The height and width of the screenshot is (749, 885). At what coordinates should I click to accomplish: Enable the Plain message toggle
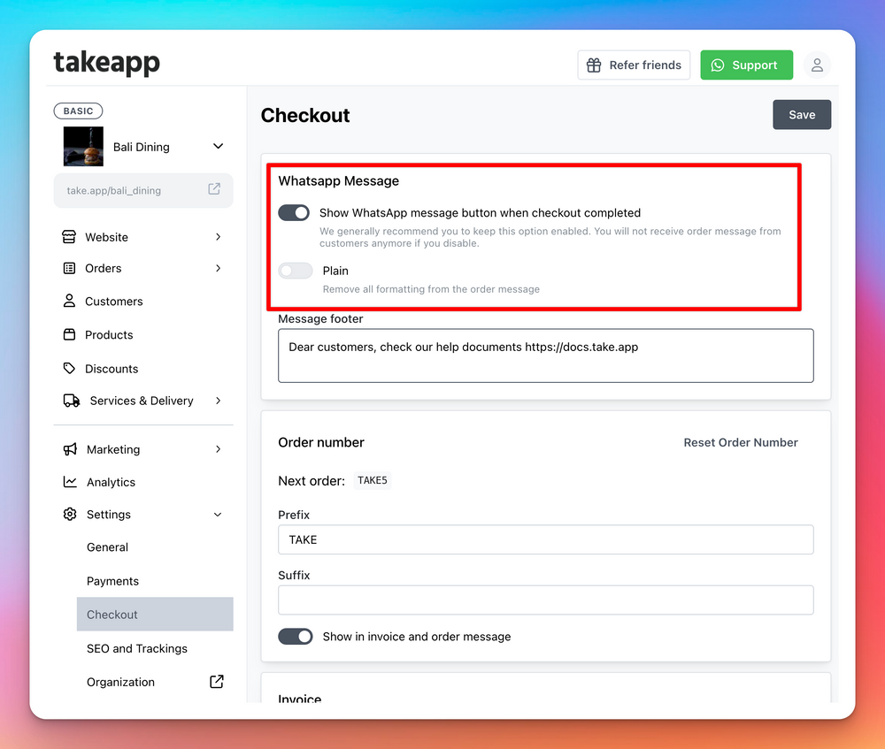point(296,271)
